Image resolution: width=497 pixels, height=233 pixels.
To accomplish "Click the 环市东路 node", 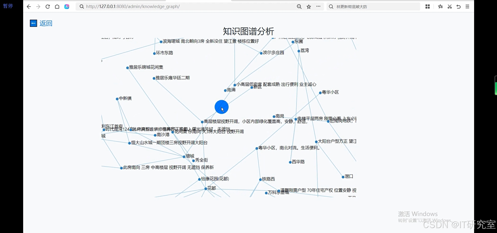I will 154,54.
